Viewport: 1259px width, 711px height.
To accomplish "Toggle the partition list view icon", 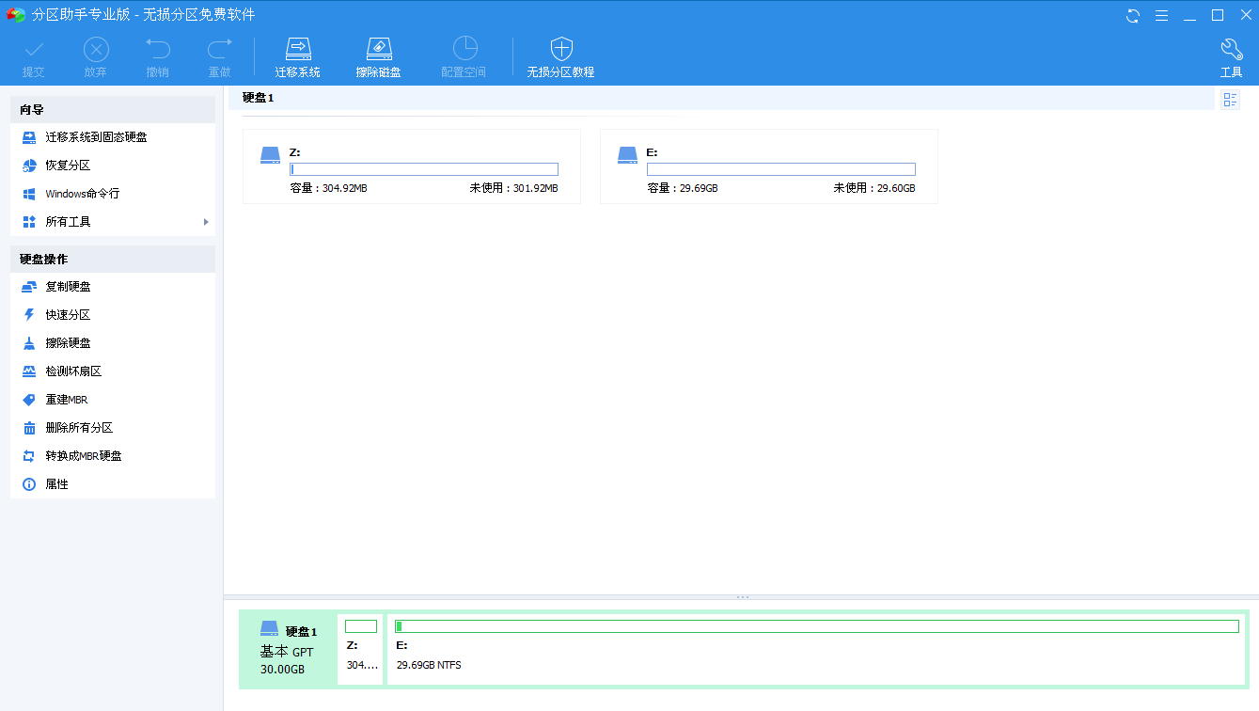I will point(1230,100).
